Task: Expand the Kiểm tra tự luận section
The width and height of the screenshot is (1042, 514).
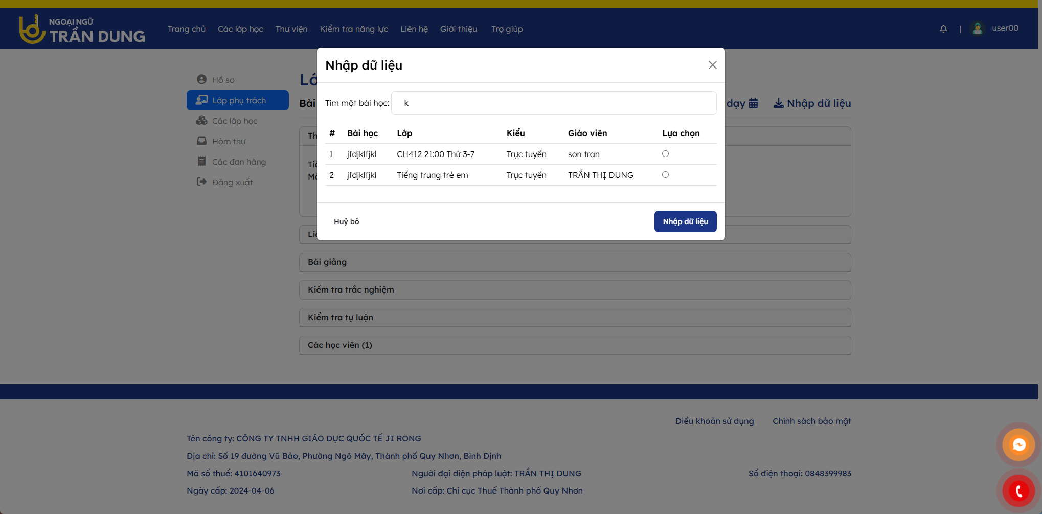Action: click(575, 317)
